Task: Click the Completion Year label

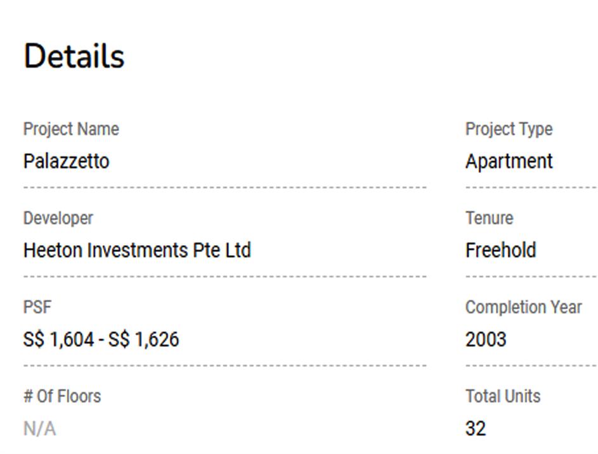Action: [x=523, y=308]
